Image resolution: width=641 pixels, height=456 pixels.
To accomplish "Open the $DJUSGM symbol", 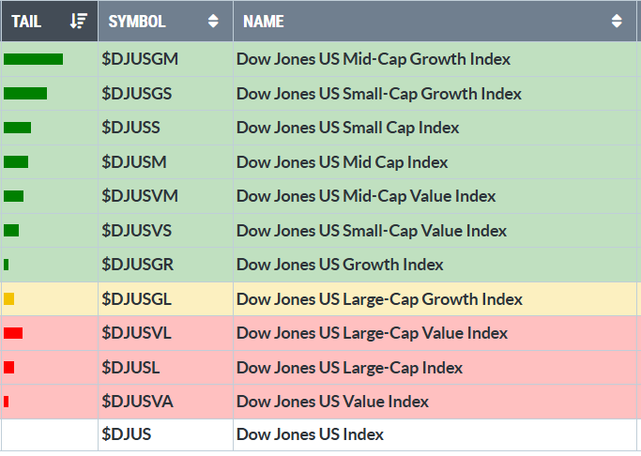I will point(140,59).
